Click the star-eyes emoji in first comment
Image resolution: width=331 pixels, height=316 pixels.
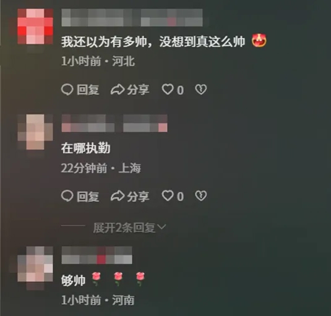(259, 40)
